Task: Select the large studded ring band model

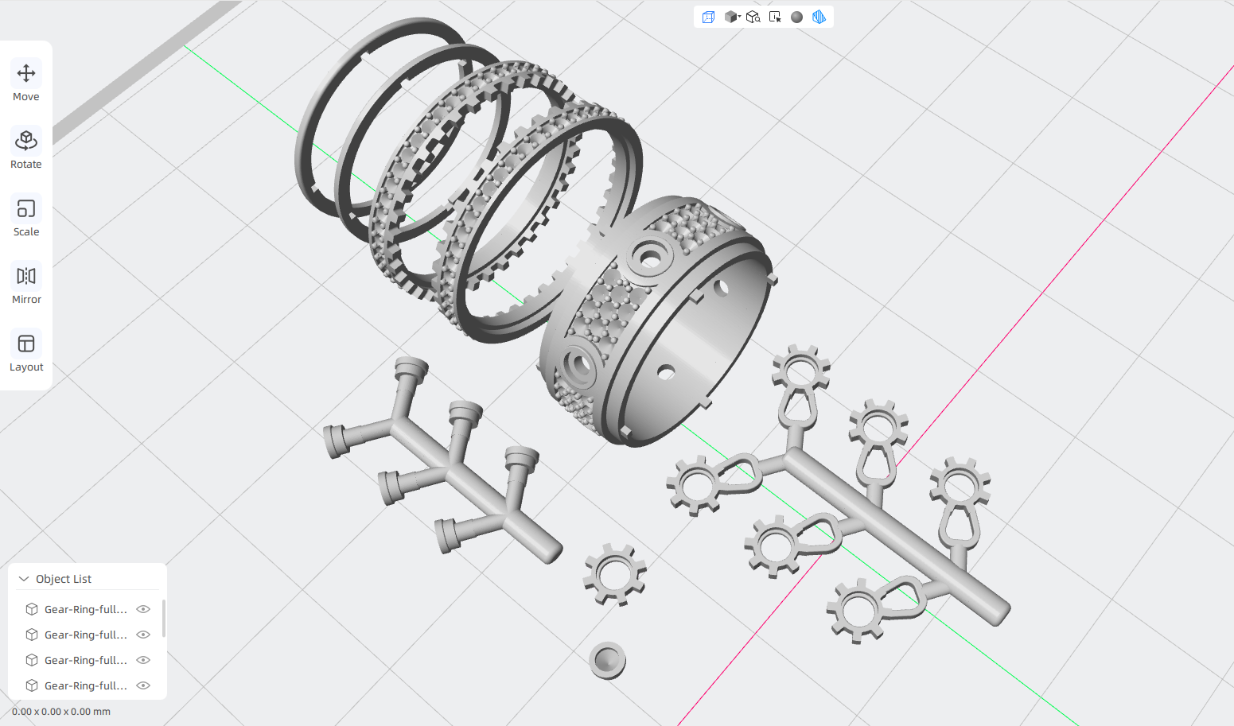Action: coord(656,321)
